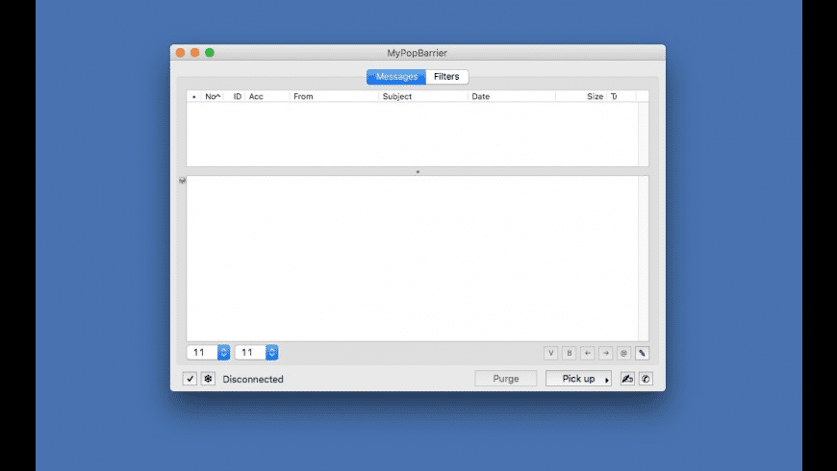Click inside the message preview pane
Viewport: 837px width, 471px height.
click(x=412, y=259)
